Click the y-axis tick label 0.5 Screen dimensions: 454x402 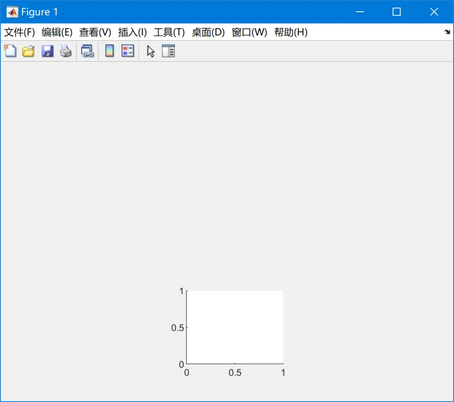(x=177, y=328)
